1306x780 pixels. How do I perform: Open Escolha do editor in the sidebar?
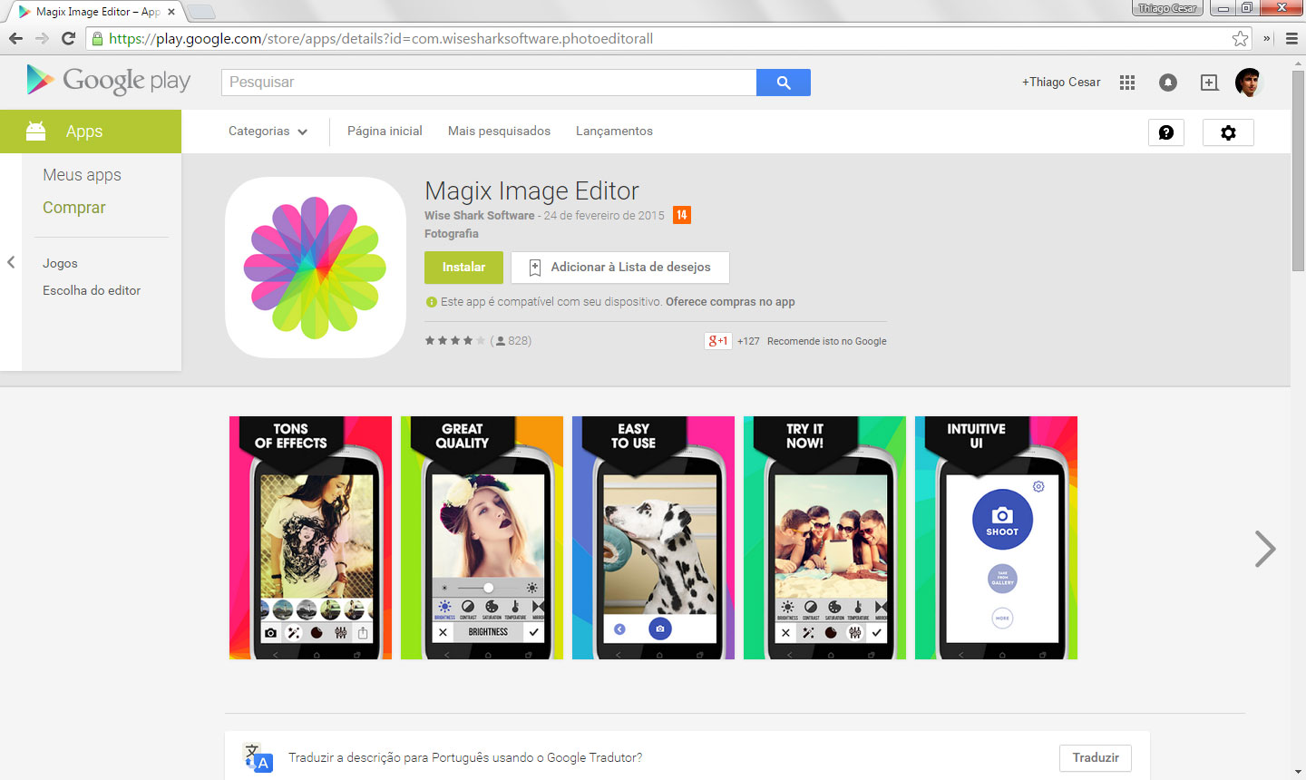pos(92,290)
